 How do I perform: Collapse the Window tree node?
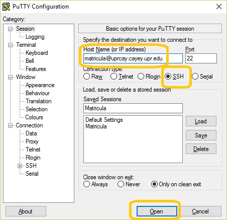pyautogui.click(x=10, y=77)
